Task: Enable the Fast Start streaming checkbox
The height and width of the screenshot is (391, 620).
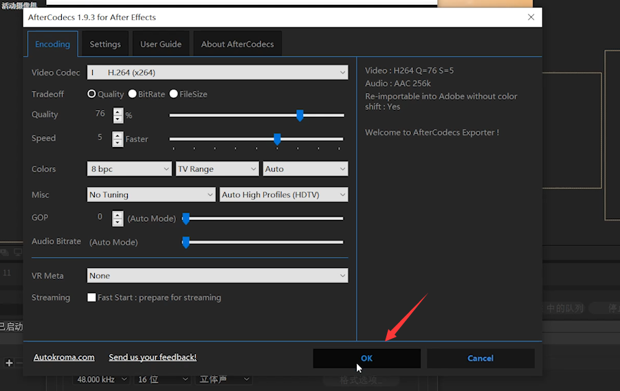Action: (x=91, y=298)
